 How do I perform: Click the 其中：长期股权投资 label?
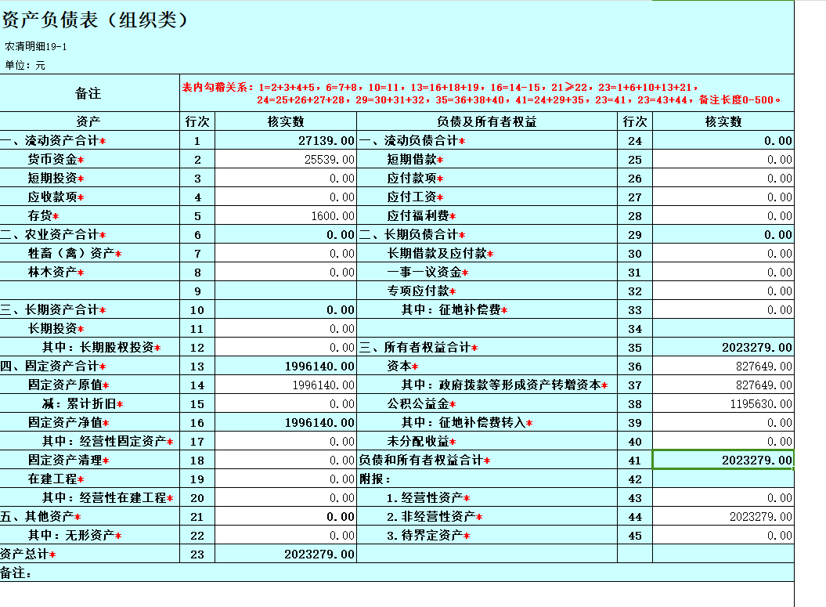(x=101, y=347)
